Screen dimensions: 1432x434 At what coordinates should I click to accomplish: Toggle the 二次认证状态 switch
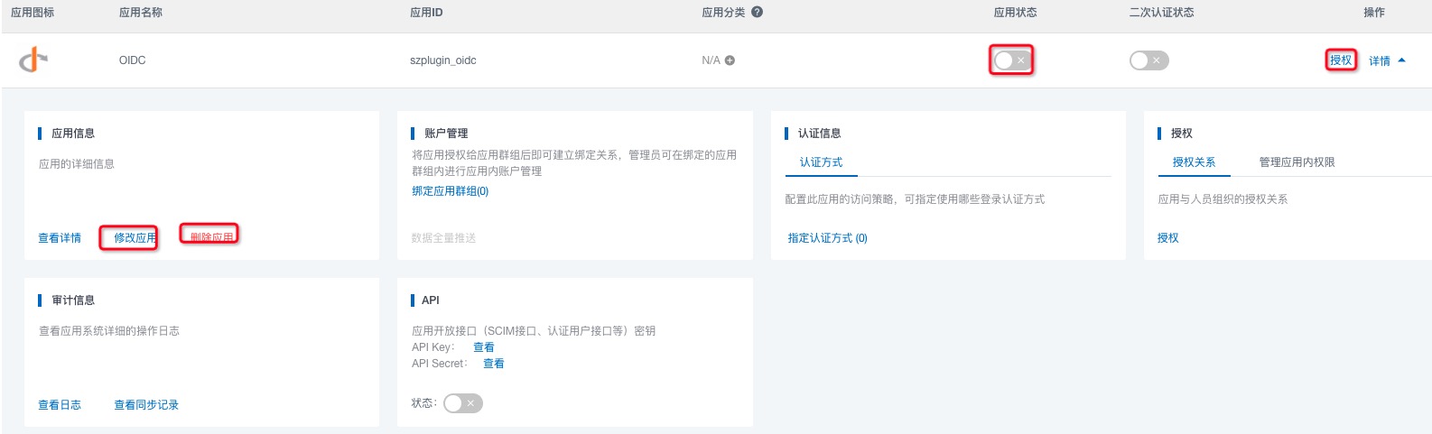pos(1148,60)
